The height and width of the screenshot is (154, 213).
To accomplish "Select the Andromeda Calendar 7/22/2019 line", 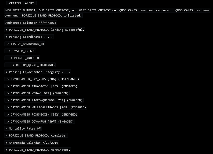I will click(32, 143).
